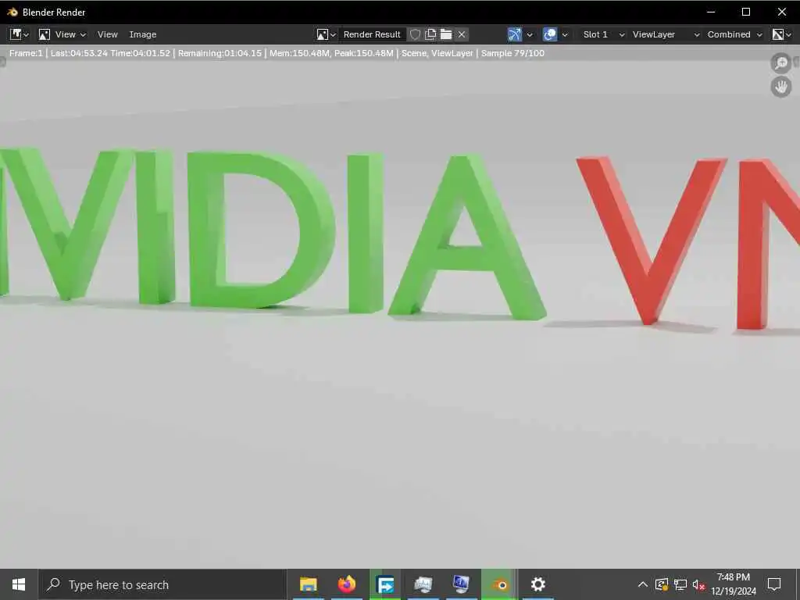The width and height of the screenshot is (800, 600).
Task: Open the notification center icon
Action: 774,584
